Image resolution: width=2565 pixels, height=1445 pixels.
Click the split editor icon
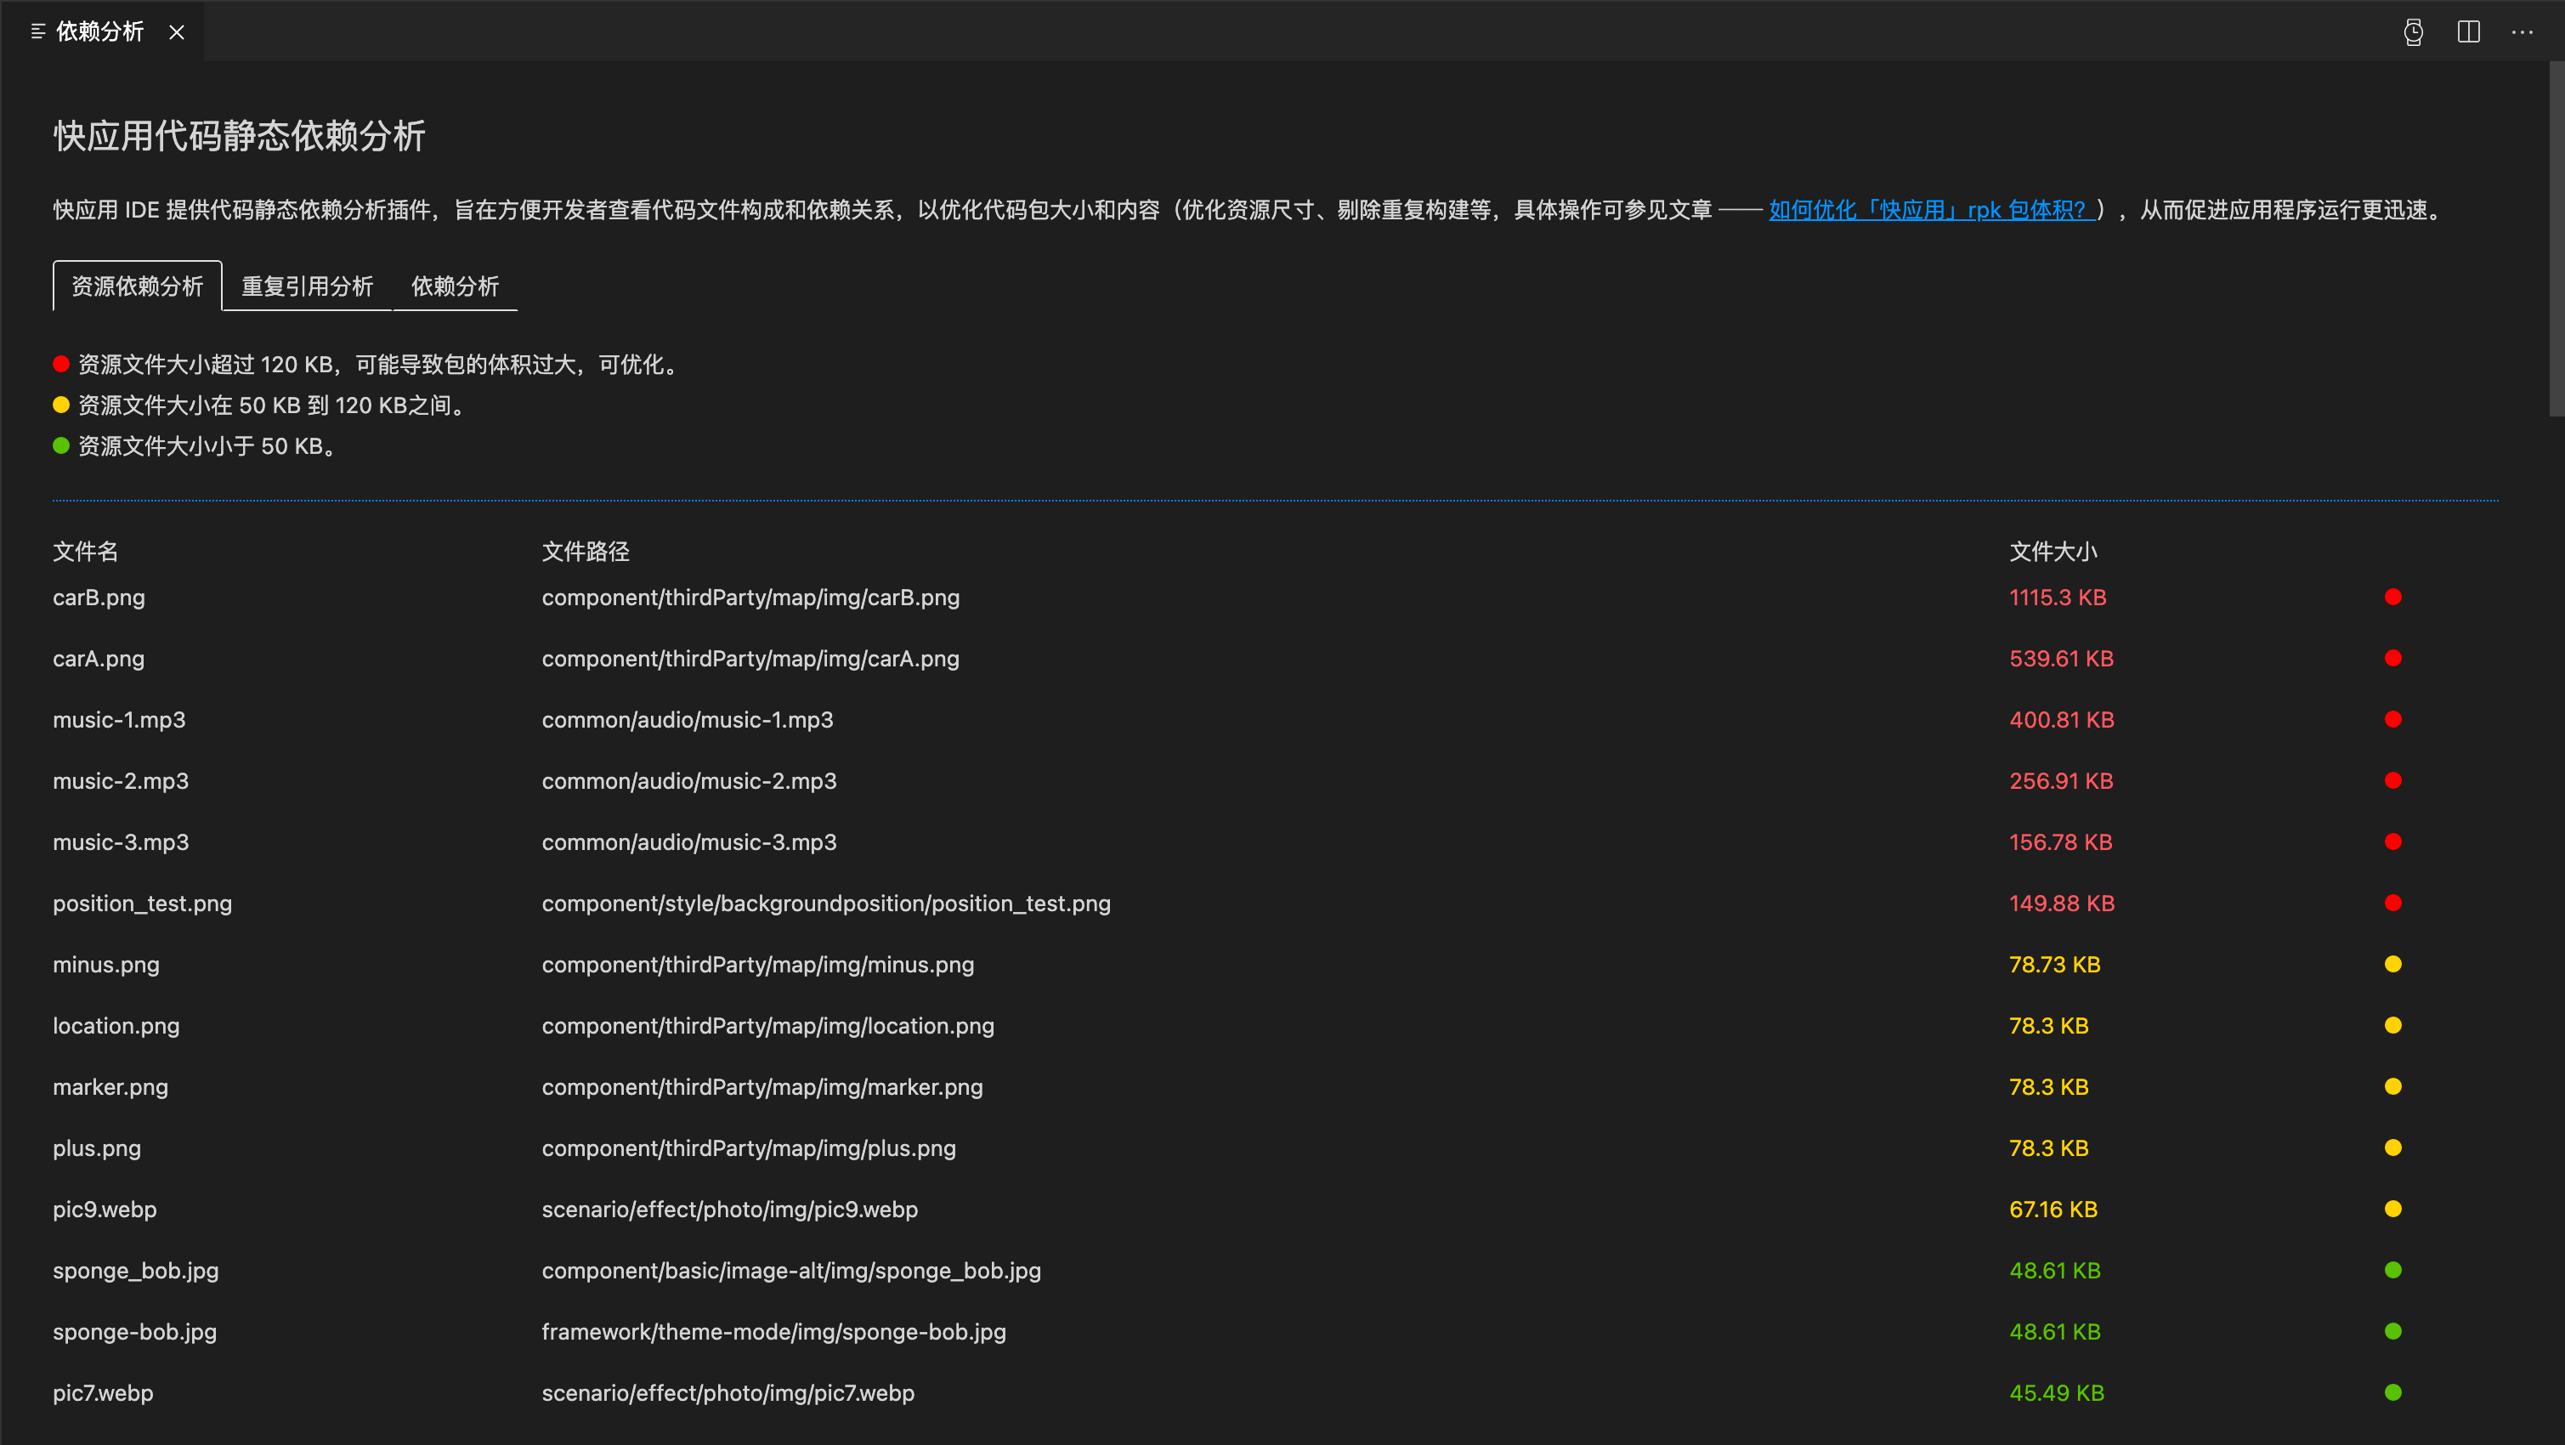coord(2468,31)
